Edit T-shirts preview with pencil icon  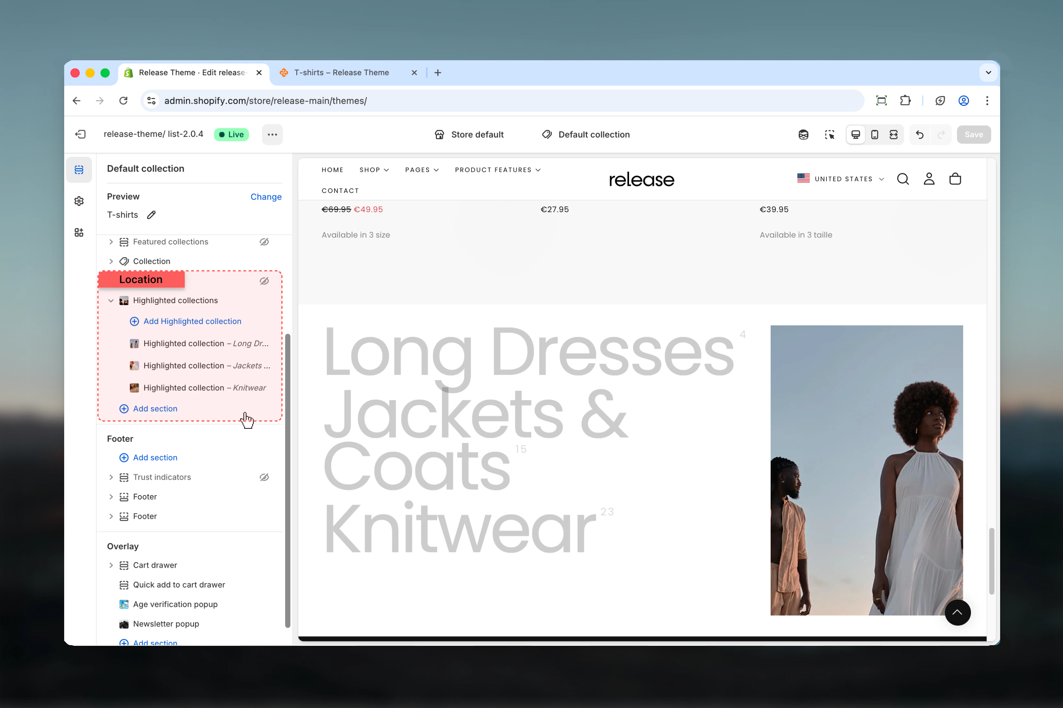click(x=151, y=215)
